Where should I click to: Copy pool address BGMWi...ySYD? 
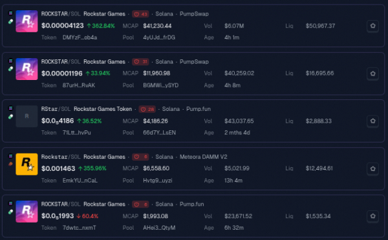click(x=160, y=85)
